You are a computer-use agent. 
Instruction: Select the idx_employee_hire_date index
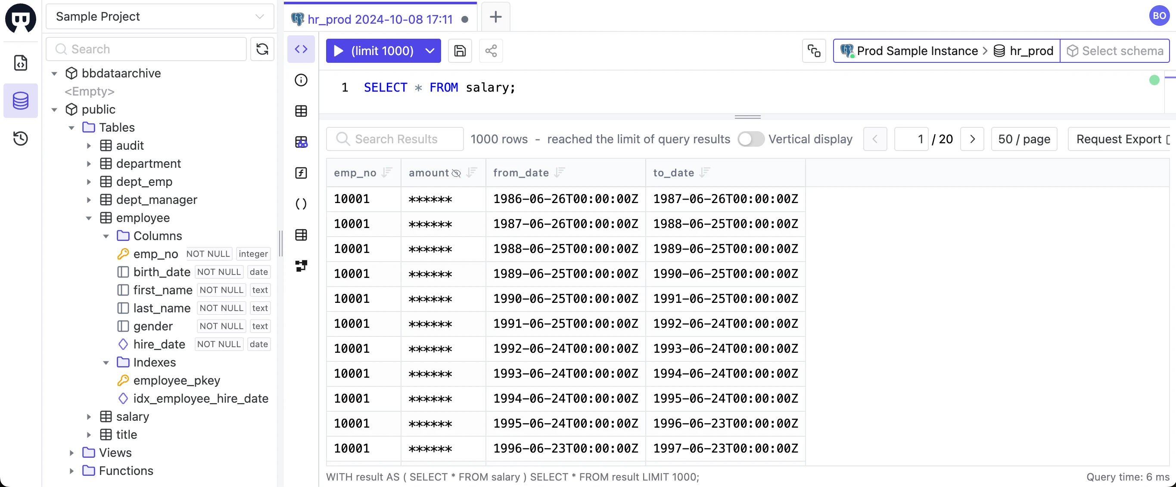click(200, 399)
